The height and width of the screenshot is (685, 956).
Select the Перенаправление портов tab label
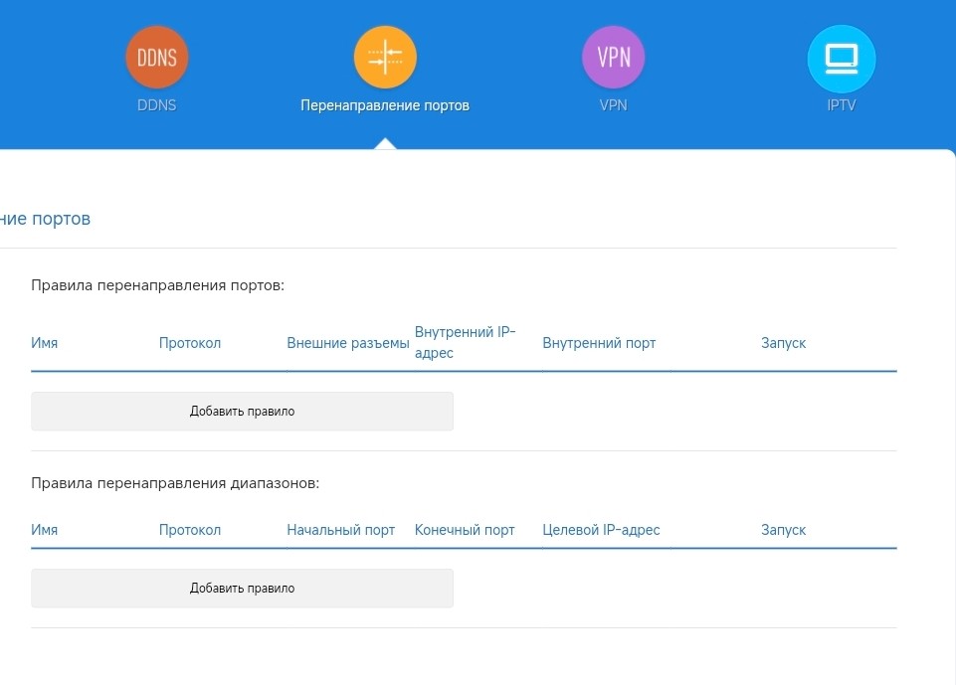(x=385, y=105)
